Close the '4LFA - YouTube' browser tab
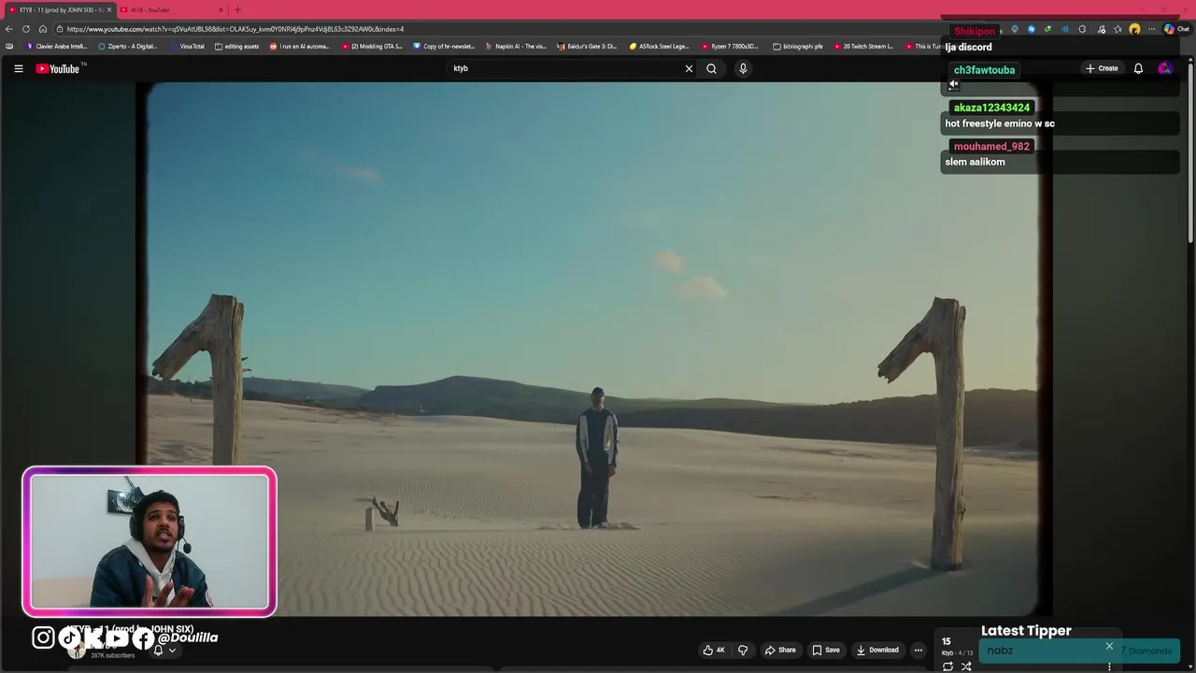 point(221,9)
